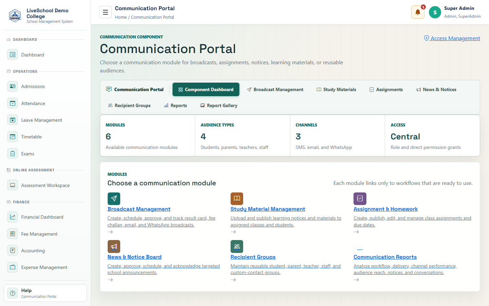
Task: Click the arrow under Communication Reports description
Action: click(x=356, y=280)
